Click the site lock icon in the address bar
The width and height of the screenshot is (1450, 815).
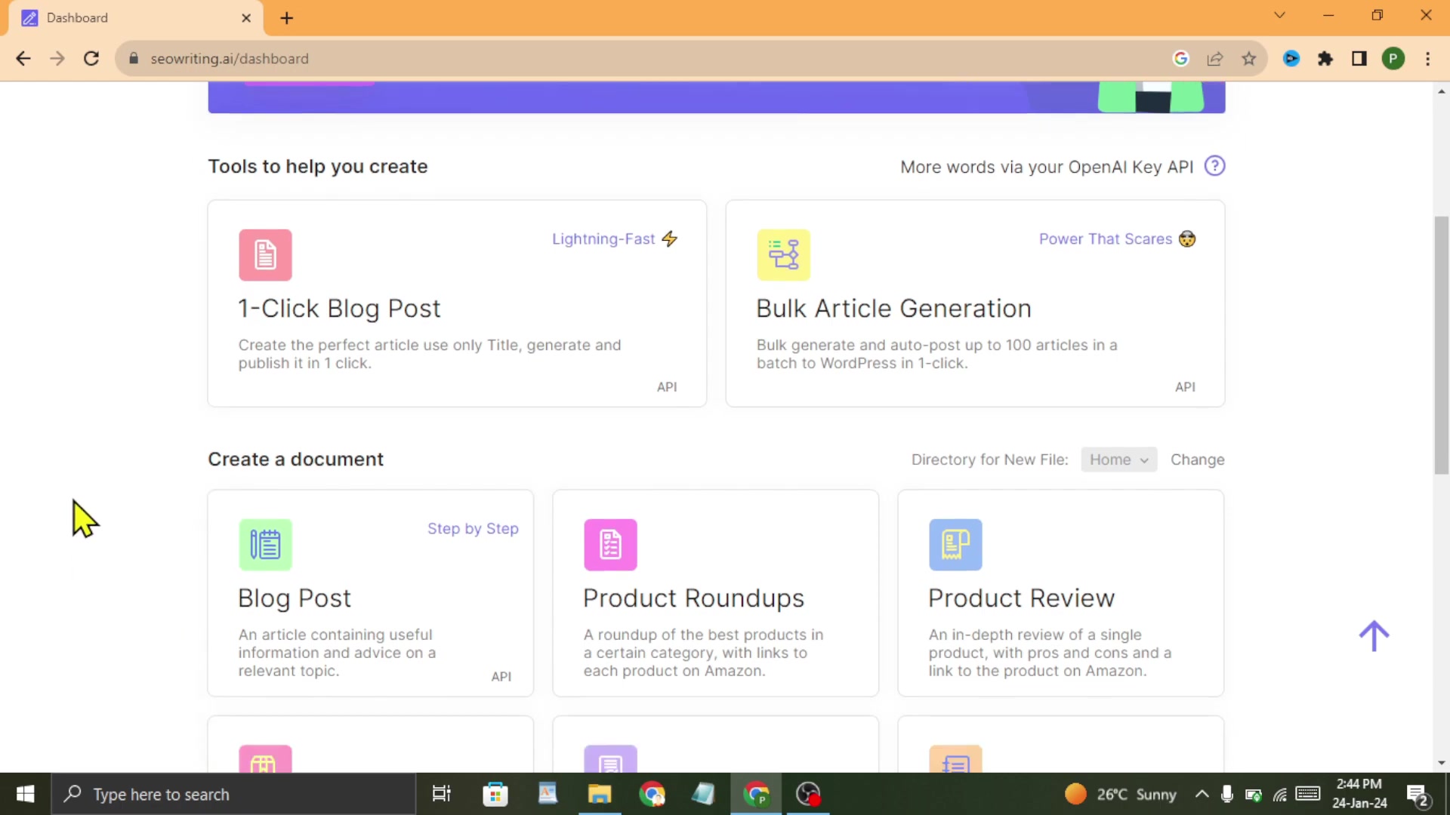134,59
